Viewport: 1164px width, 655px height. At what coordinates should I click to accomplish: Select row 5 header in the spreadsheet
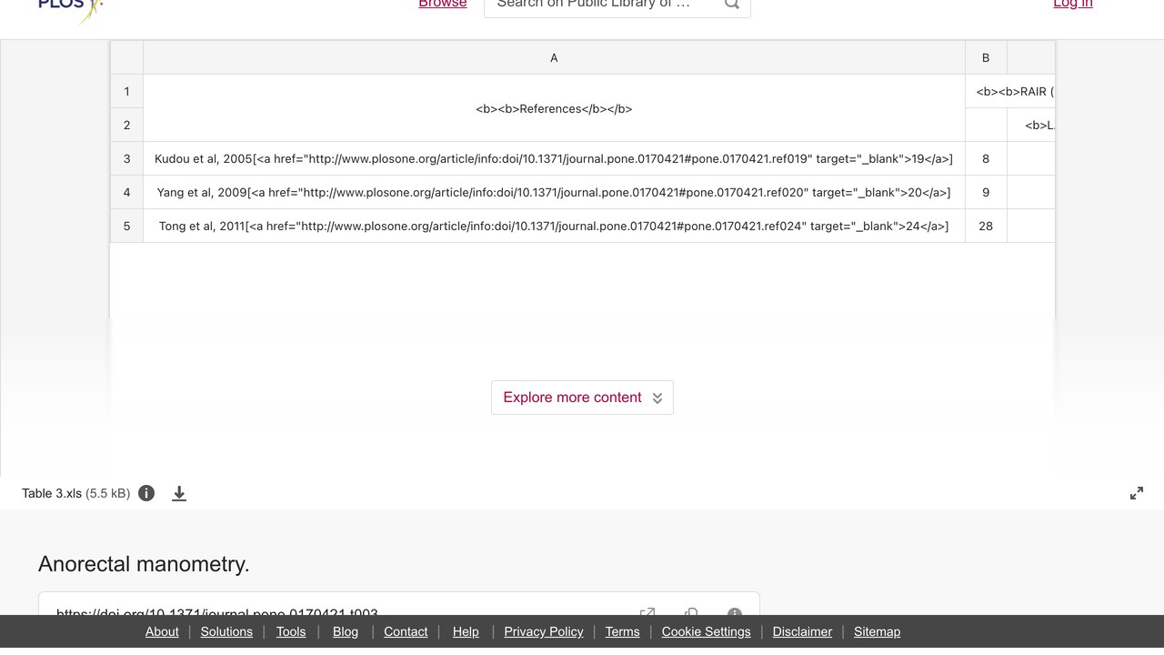pos(126,226)
